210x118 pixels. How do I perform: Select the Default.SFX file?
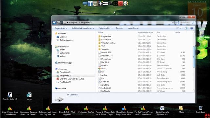[106, 52]
